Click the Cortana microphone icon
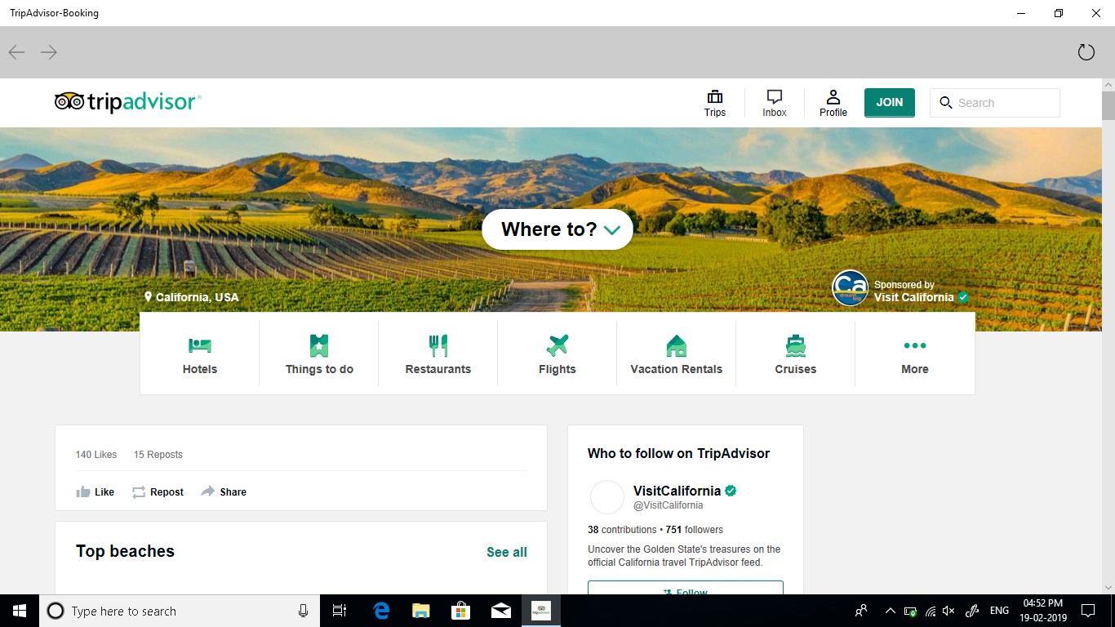This screenshot has height=627, width=1115. point(303,611)
